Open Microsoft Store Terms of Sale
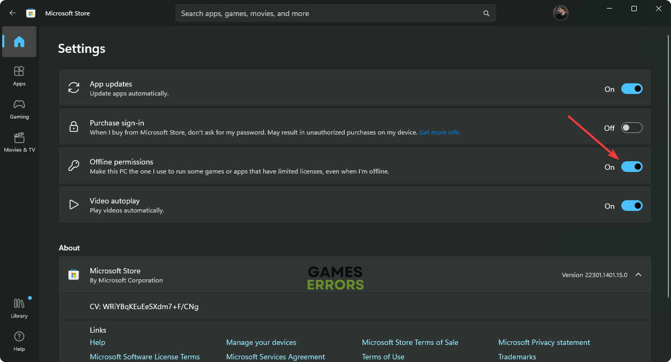The image size is (671, 362). [x=410, y=342]
